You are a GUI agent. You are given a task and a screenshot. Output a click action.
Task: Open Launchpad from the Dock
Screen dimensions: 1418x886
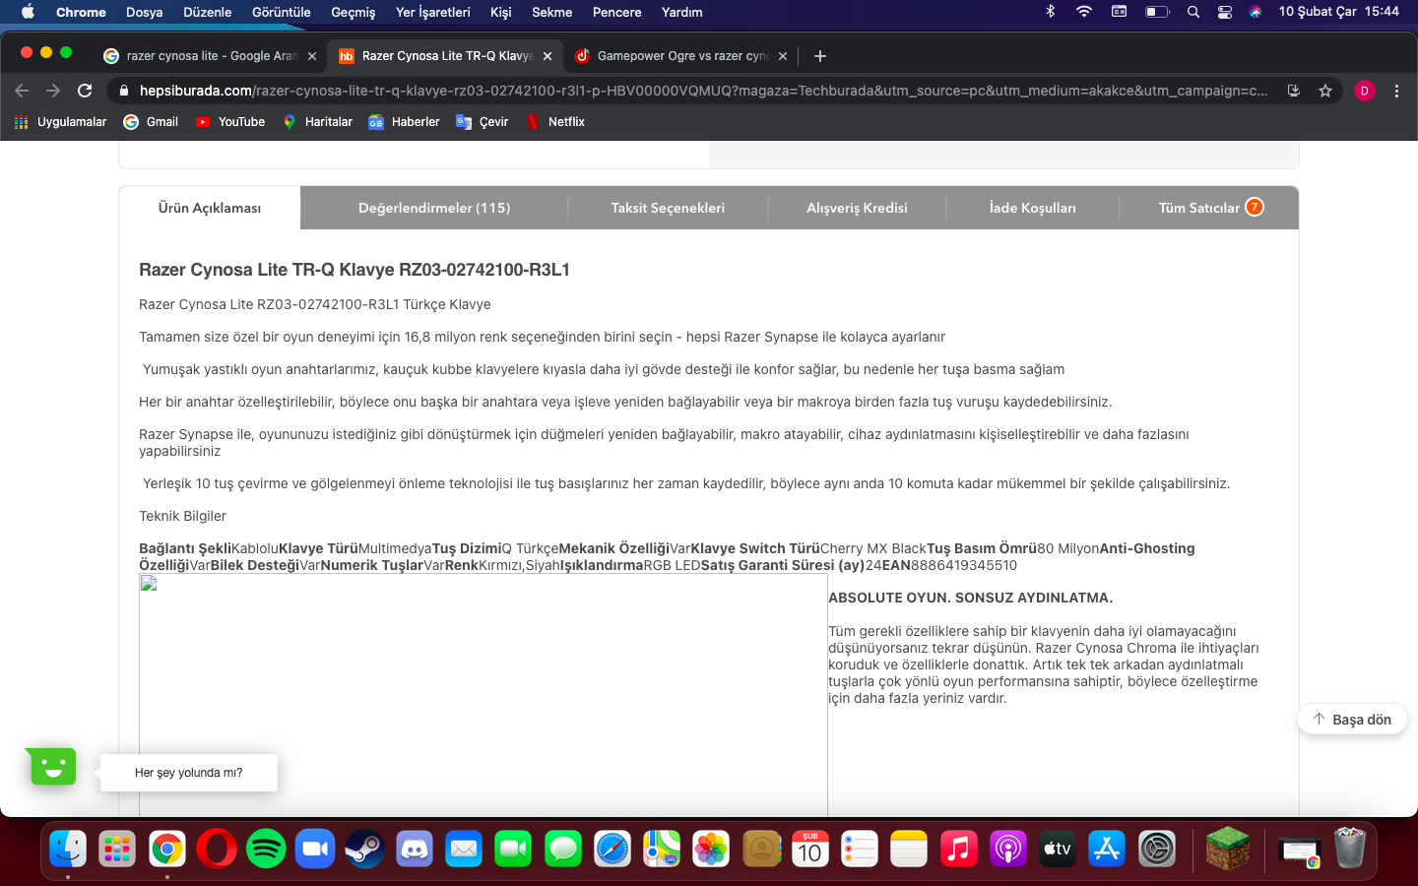click(117, 849)
